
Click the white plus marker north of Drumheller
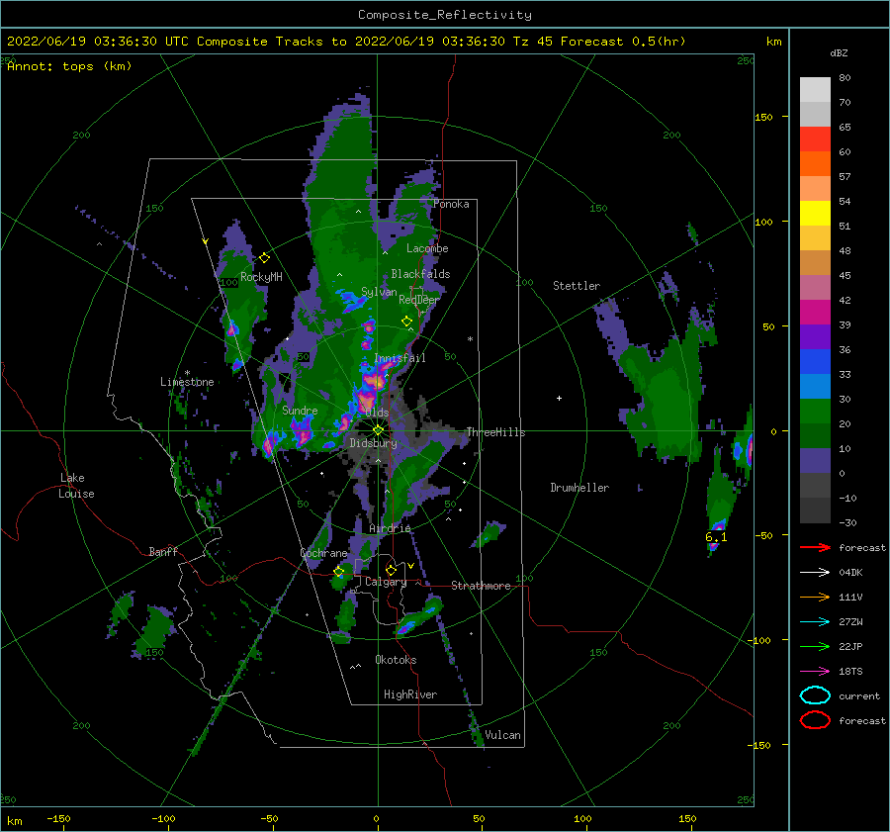[x=559, y=398]
